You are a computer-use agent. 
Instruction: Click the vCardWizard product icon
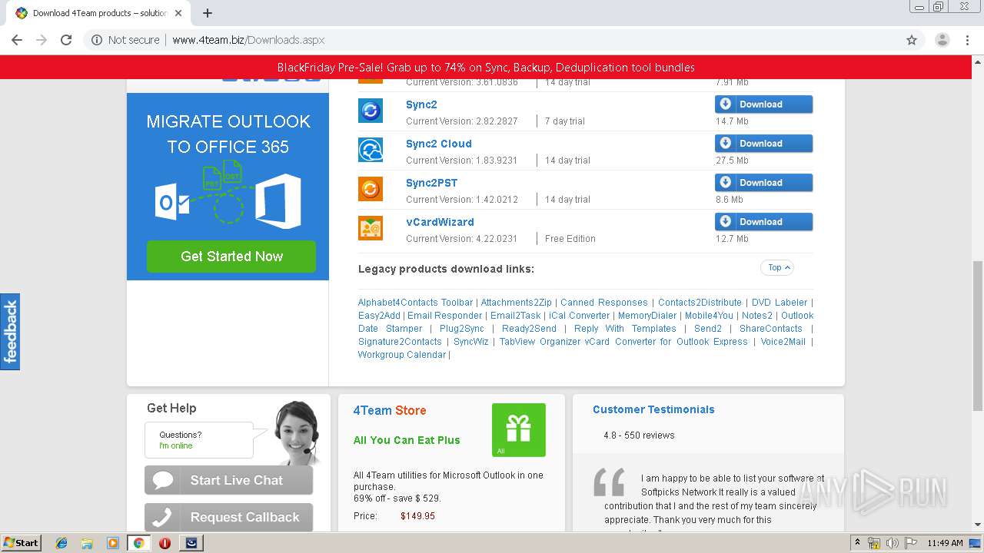pyautogui.click(x=371, y=228)
